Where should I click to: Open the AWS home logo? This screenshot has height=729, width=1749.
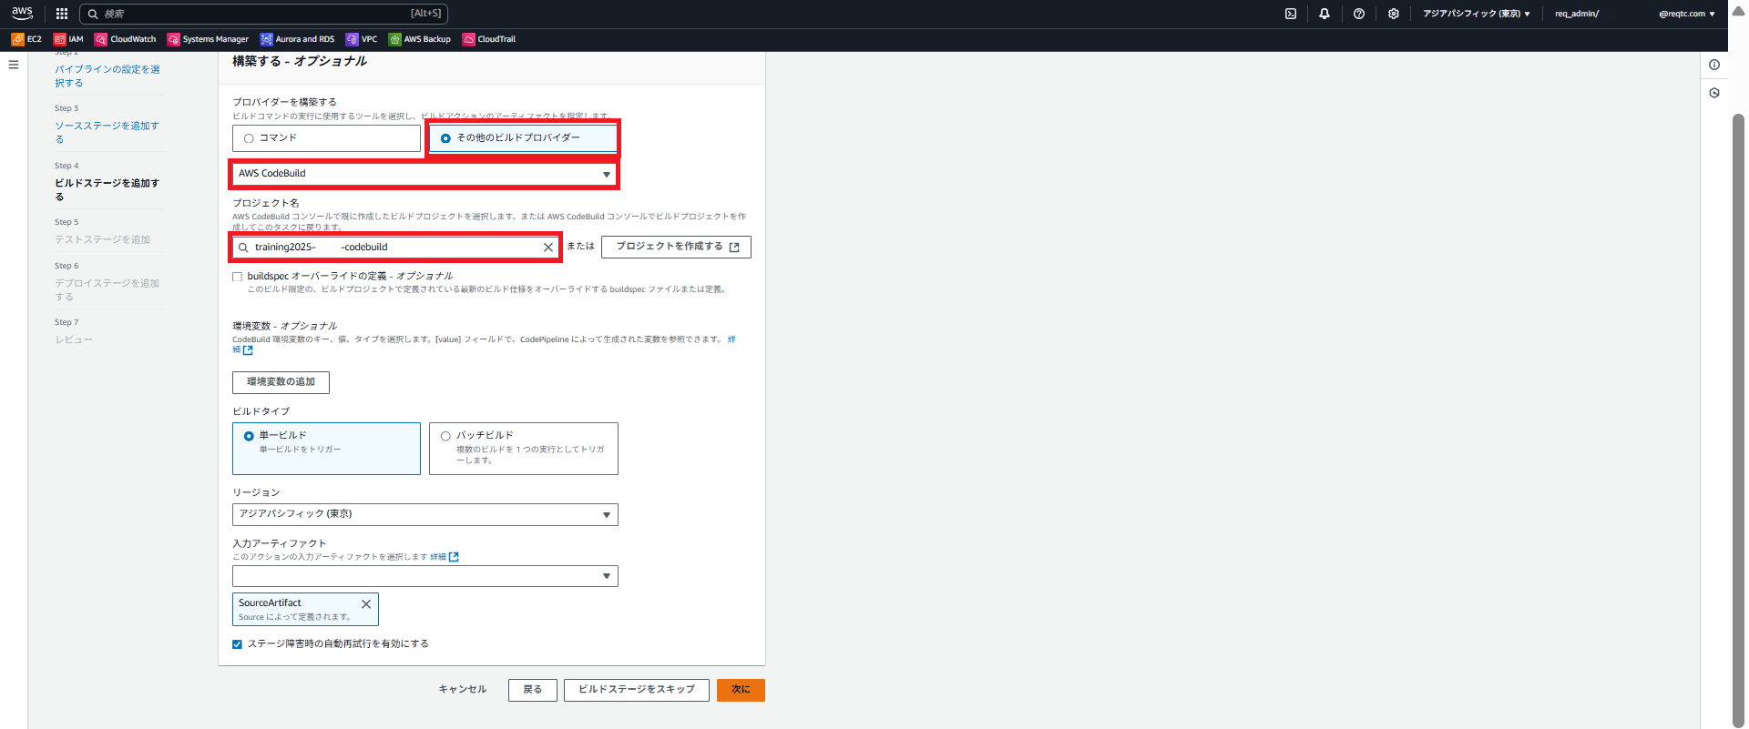pos(22,13)
